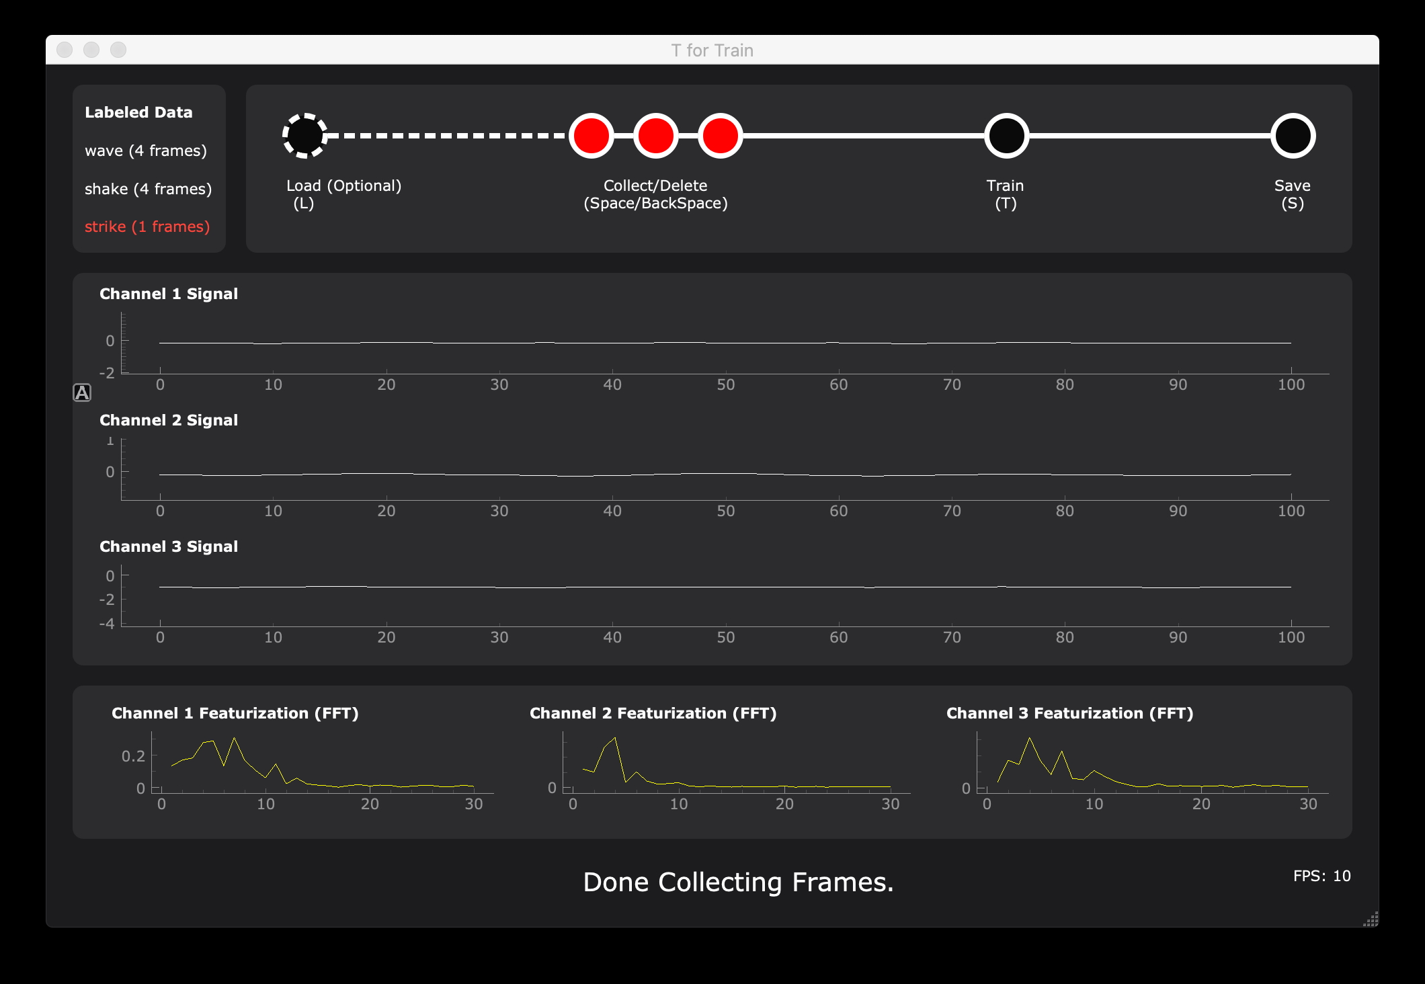
Task: Close the T for Train window
Action: click(x=65, y=50)
